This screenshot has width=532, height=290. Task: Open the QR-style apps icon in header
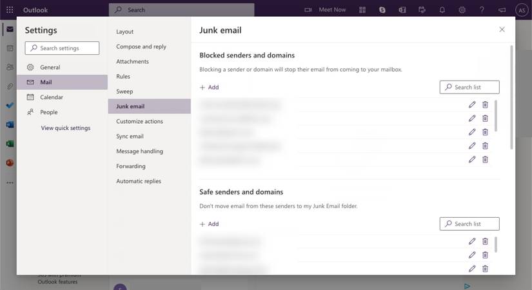tap(362, 10)
